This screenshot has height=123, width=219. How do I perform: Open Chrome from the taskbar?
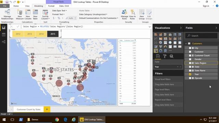coord(57,120)
